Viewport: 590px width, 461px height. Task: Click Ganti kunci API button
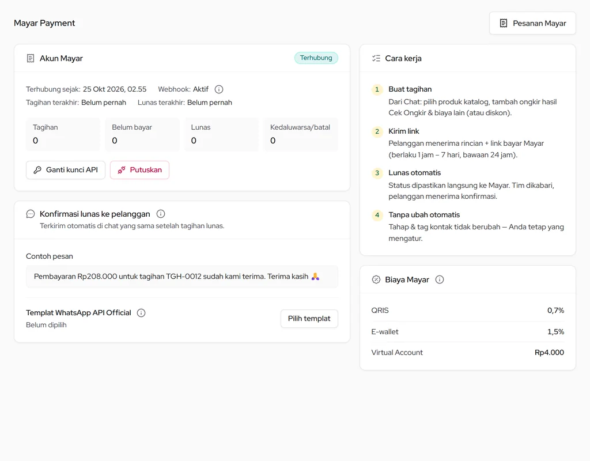(66, 170)
